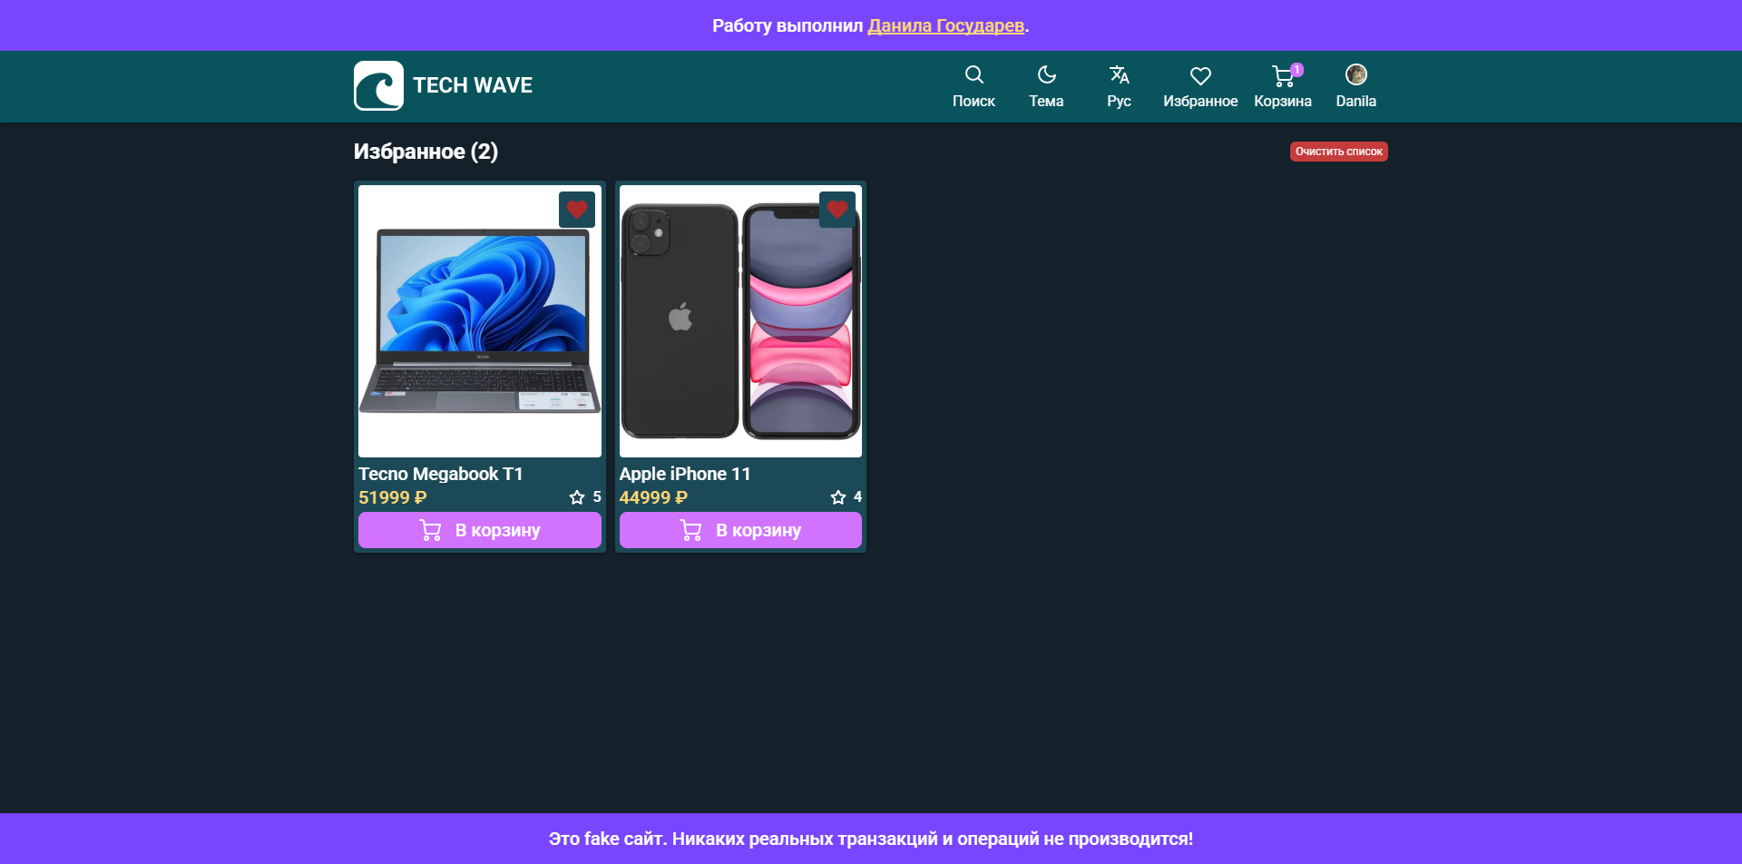This screenshot has width=1742, height=864.
Task: Click the TECH WAVE brand name text
Action: (x=473, y=85)
